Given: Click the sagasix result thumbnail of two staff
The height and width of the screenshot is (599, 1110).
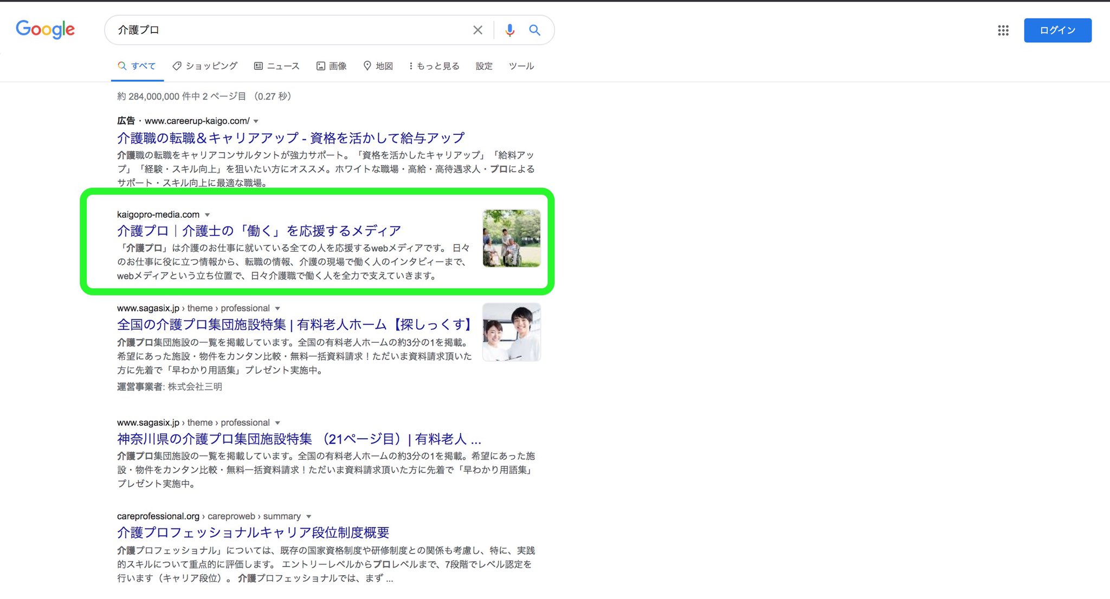Looking at the screenshot, I should (x=512, y=332).
